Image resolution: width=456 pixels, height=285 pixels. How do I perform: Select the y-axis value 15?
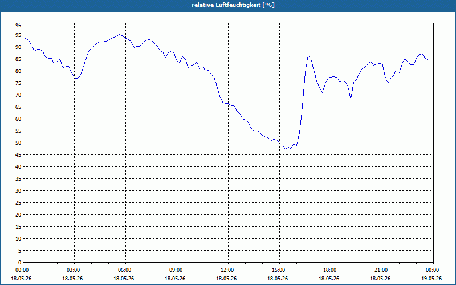coord(18,226)
